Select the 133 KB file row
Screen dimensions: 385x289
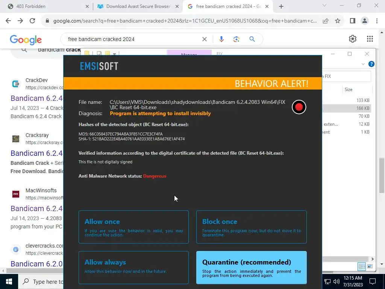(x=346, y=100)
